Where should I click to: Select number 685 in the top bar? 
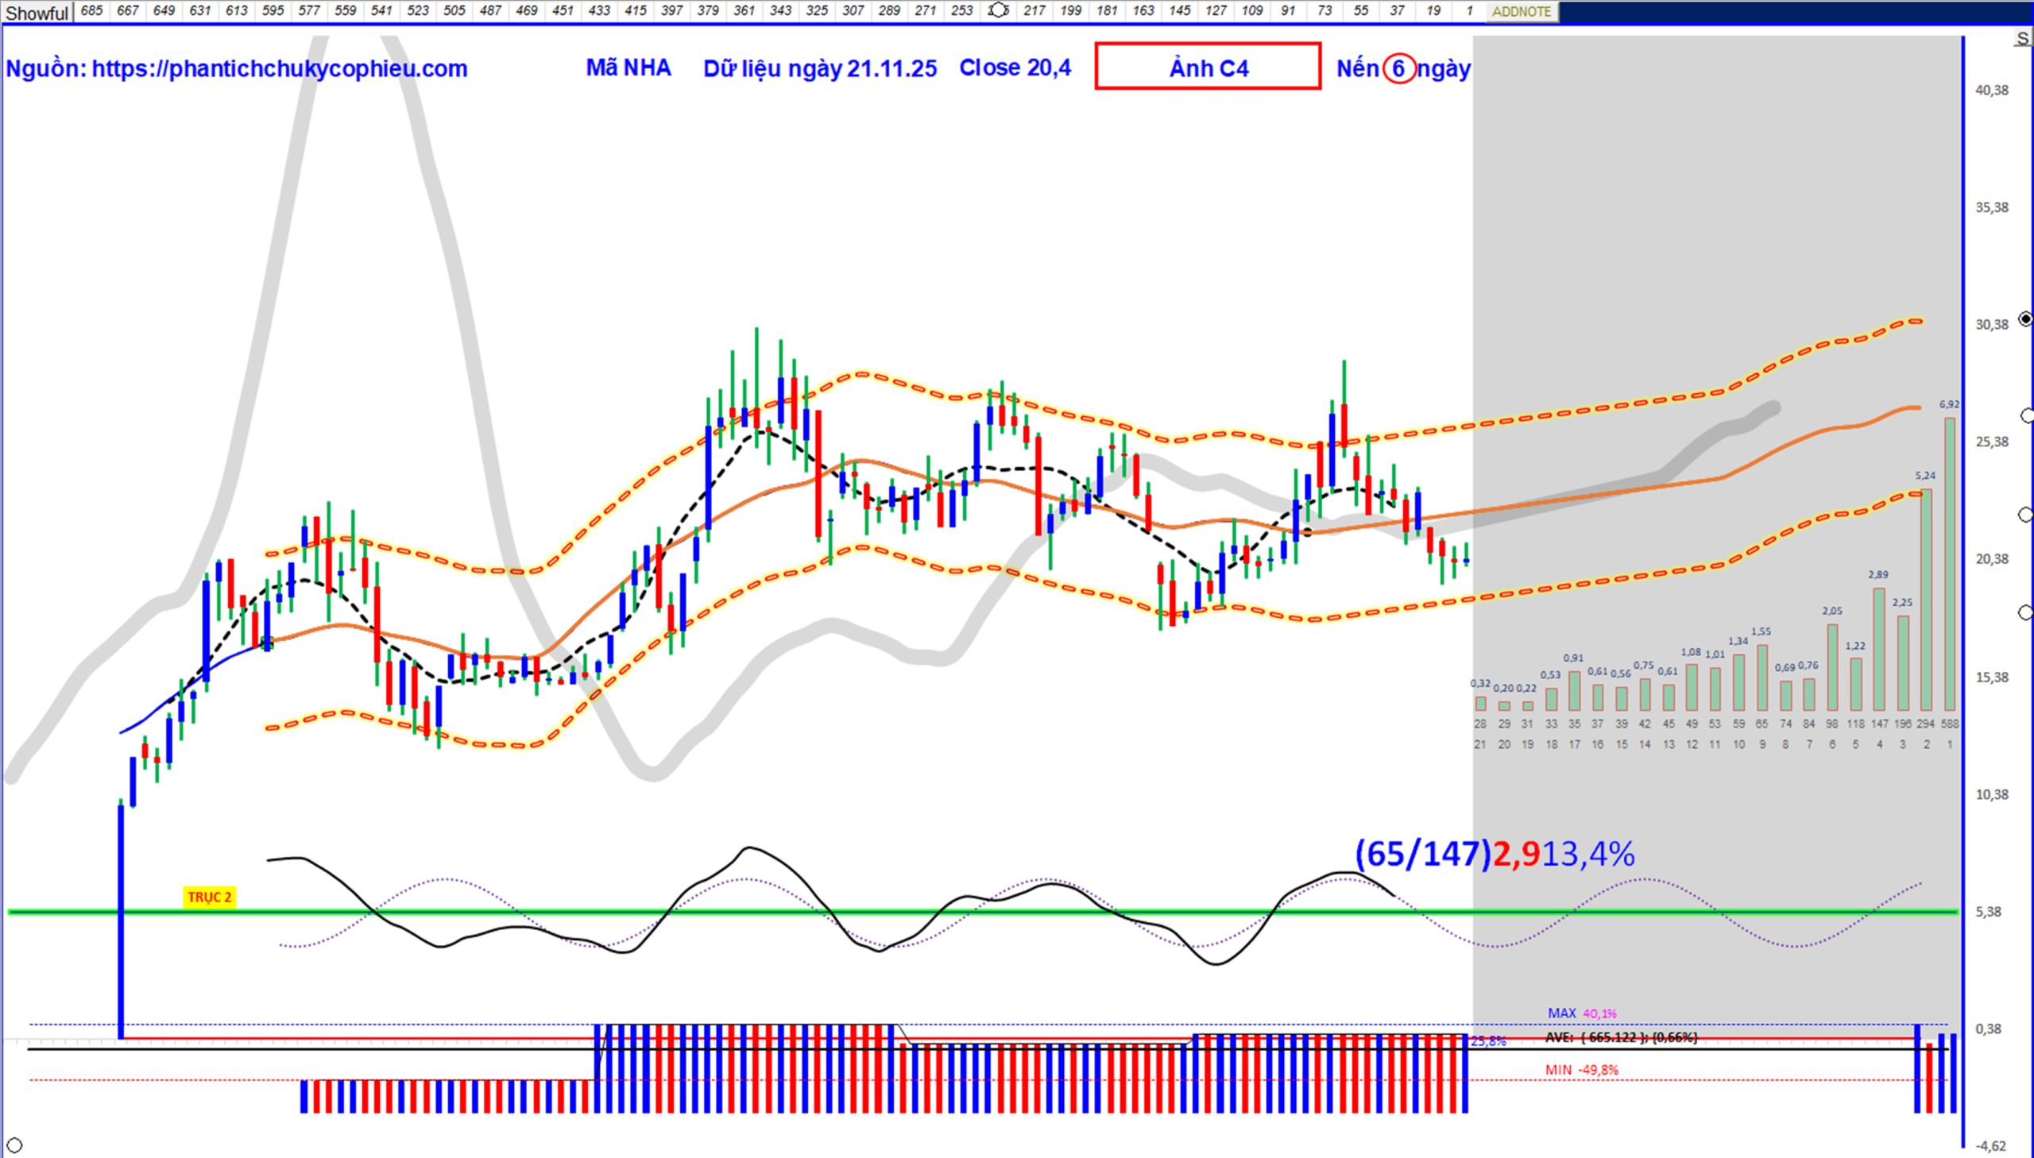[x=91, y=11]
